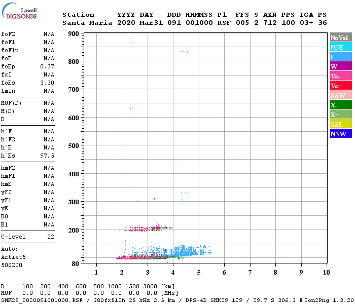Click the fmin parameter label

pyautogui.click(x=8, y=91)
